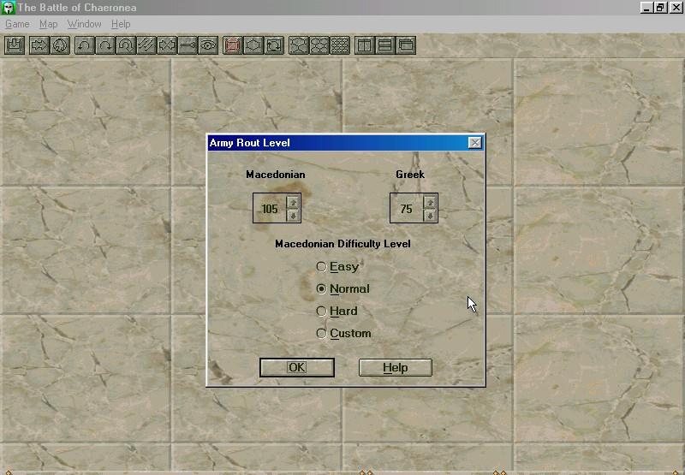
Task: Decrease the Greek rout level
Action: (x=430, y=215)
